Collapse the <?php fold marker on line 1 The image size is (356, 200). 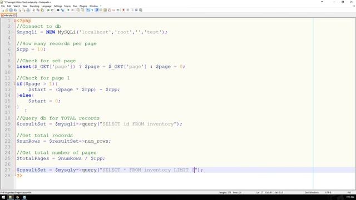[15, 21]
